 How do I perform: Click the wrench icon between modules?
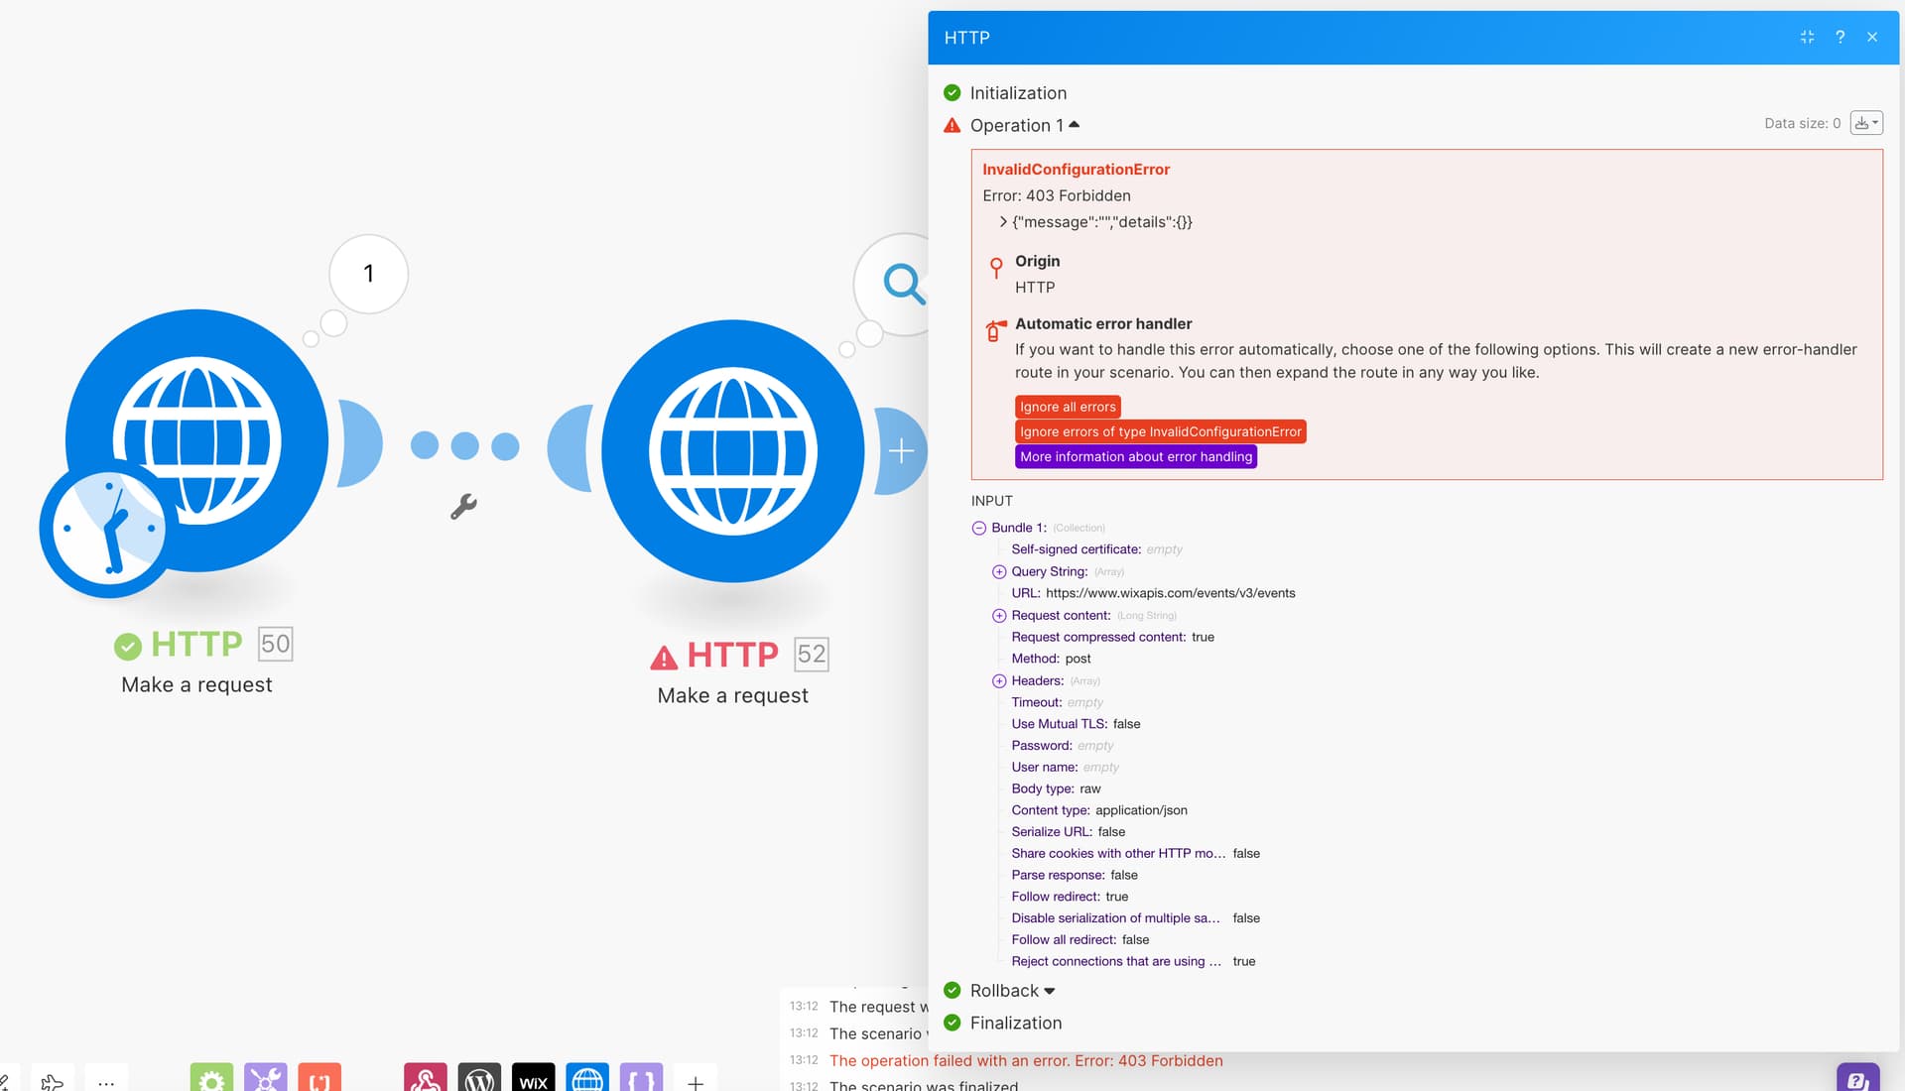coord(463,507)
